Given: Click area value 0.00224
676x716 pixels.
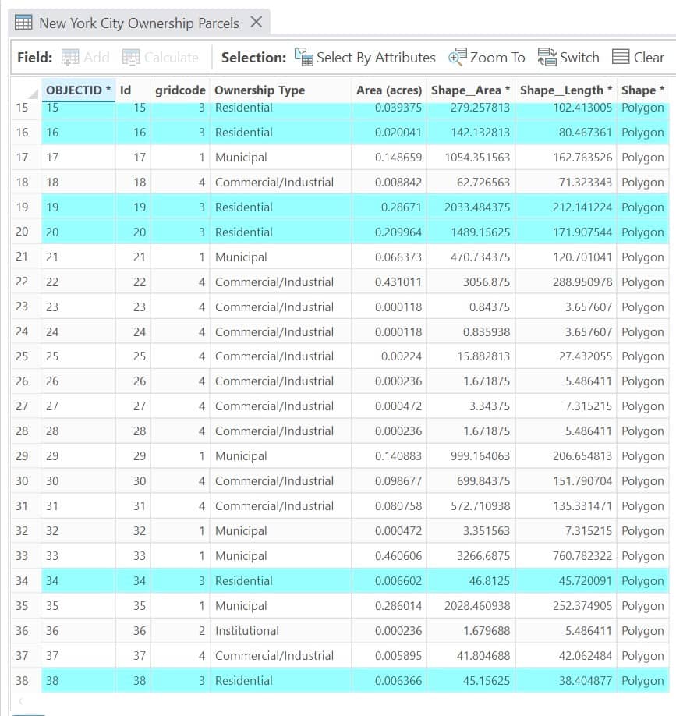Looking at the screenshot, I should [x=389, y=356].
